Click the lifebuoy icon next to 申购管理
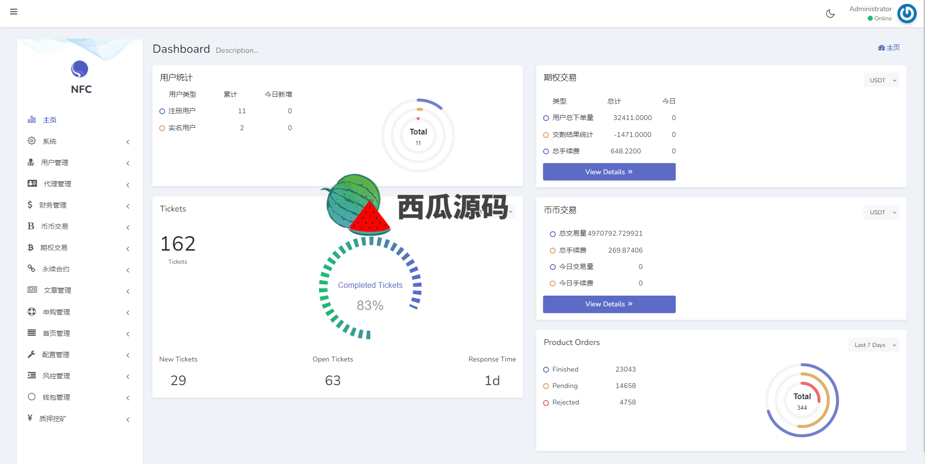 pos(32,312)
